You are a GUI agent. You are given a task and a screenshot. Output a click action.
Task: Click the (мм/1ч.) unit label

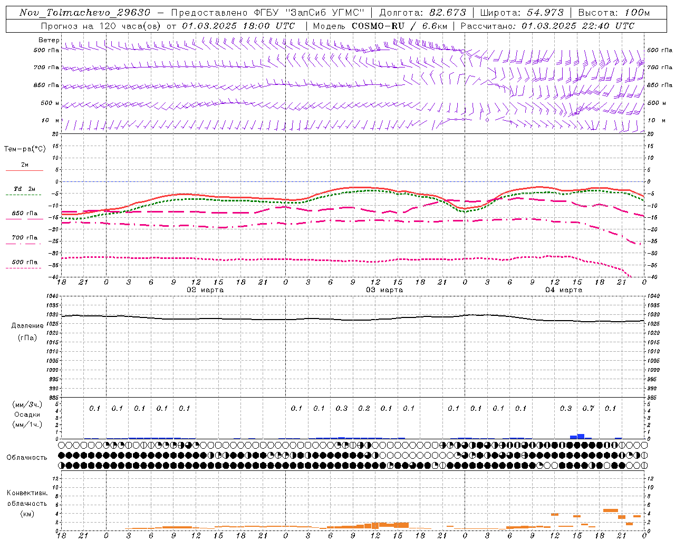point(27,425)
